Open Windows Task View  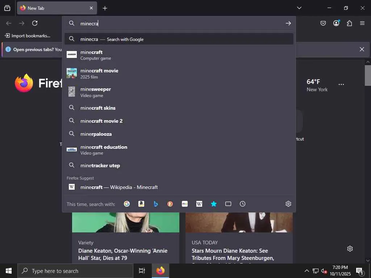tap(142, 271)
